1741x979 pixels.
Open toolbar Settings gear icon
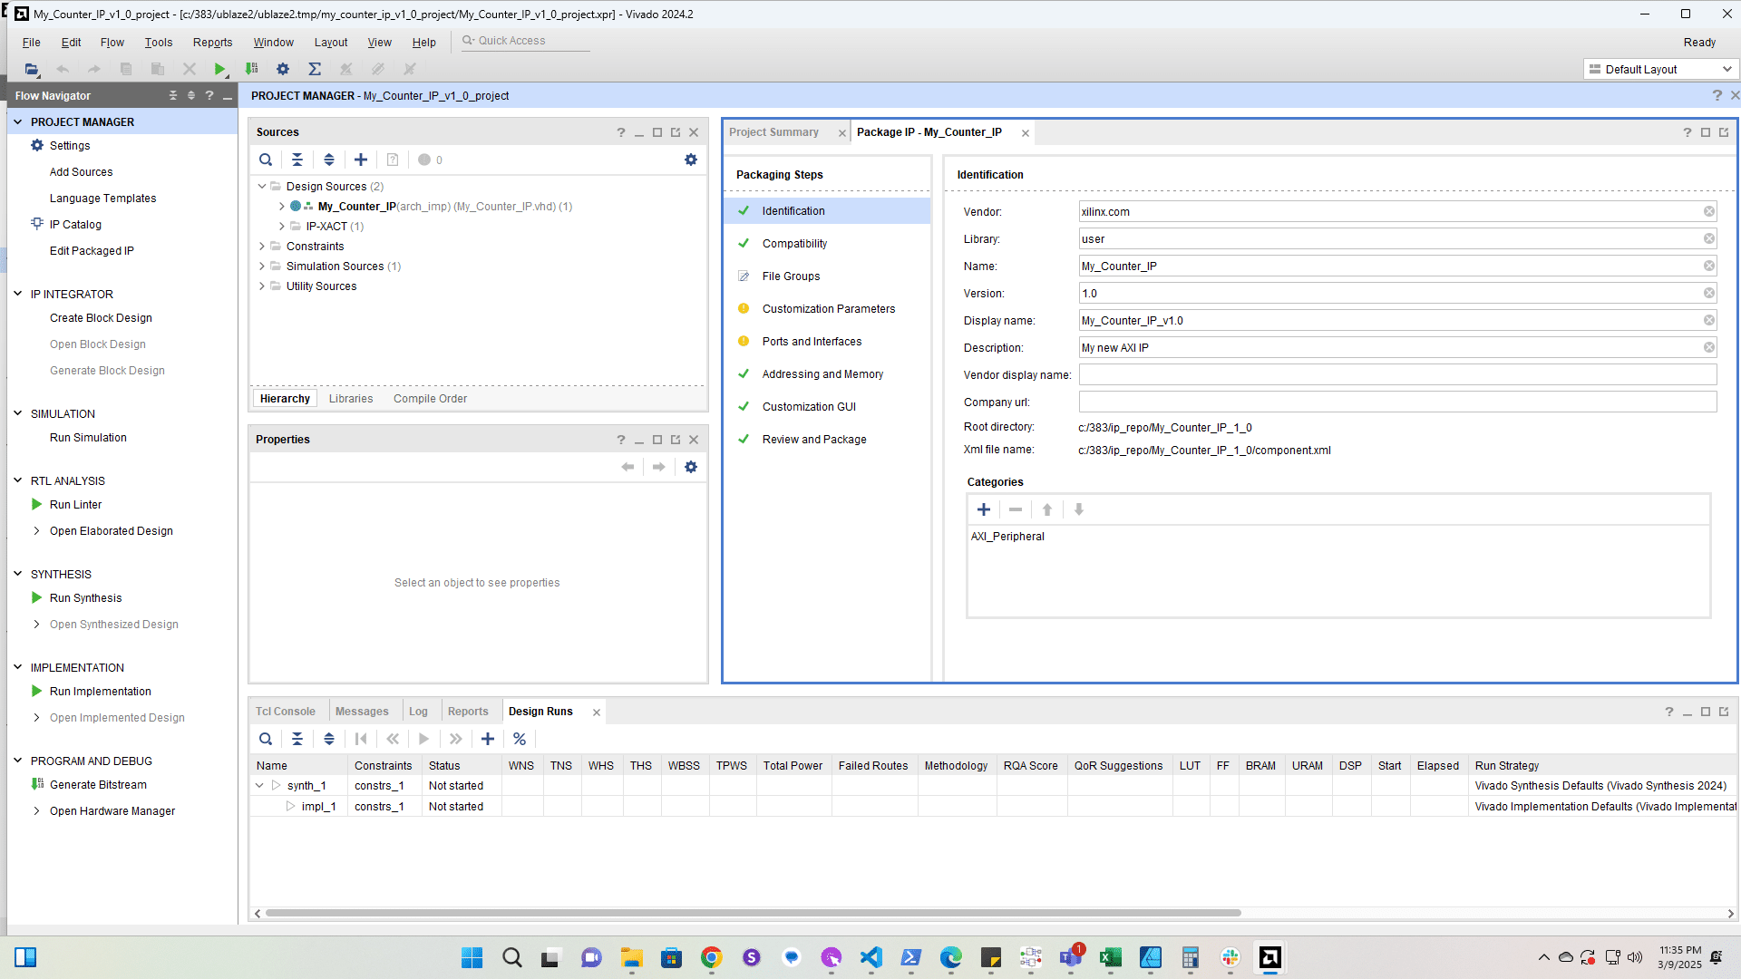coord(283,69)
